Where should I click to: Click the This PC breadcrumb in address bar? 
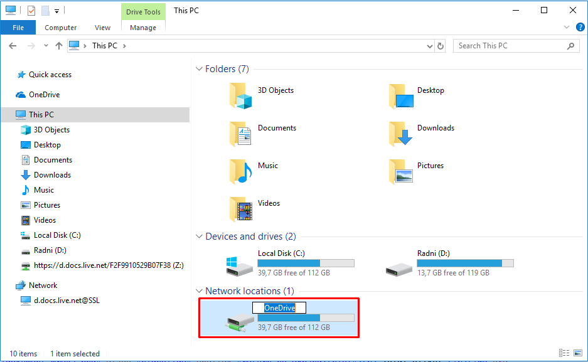point(105,46)
